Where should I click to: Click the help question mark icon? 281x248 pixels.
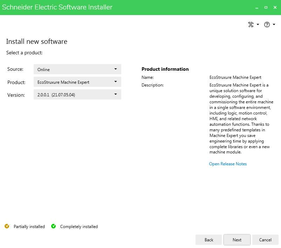(x=267, y=25)
